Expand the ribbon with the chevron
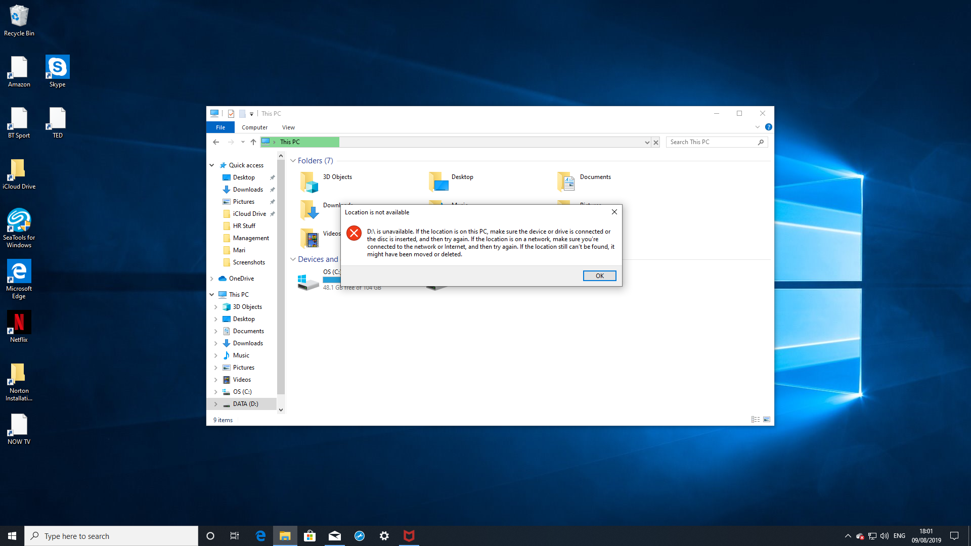The height and width of the screenshot is (546, 971). 757,127
